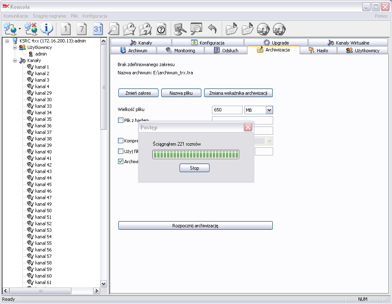Open the connect icon's small dropdown arrow
Viewport: 392px width, 304px height.
(x=20, y=29)
